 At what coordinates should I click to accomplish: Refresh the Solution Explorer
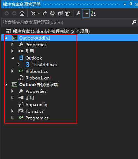coord(52,13)
